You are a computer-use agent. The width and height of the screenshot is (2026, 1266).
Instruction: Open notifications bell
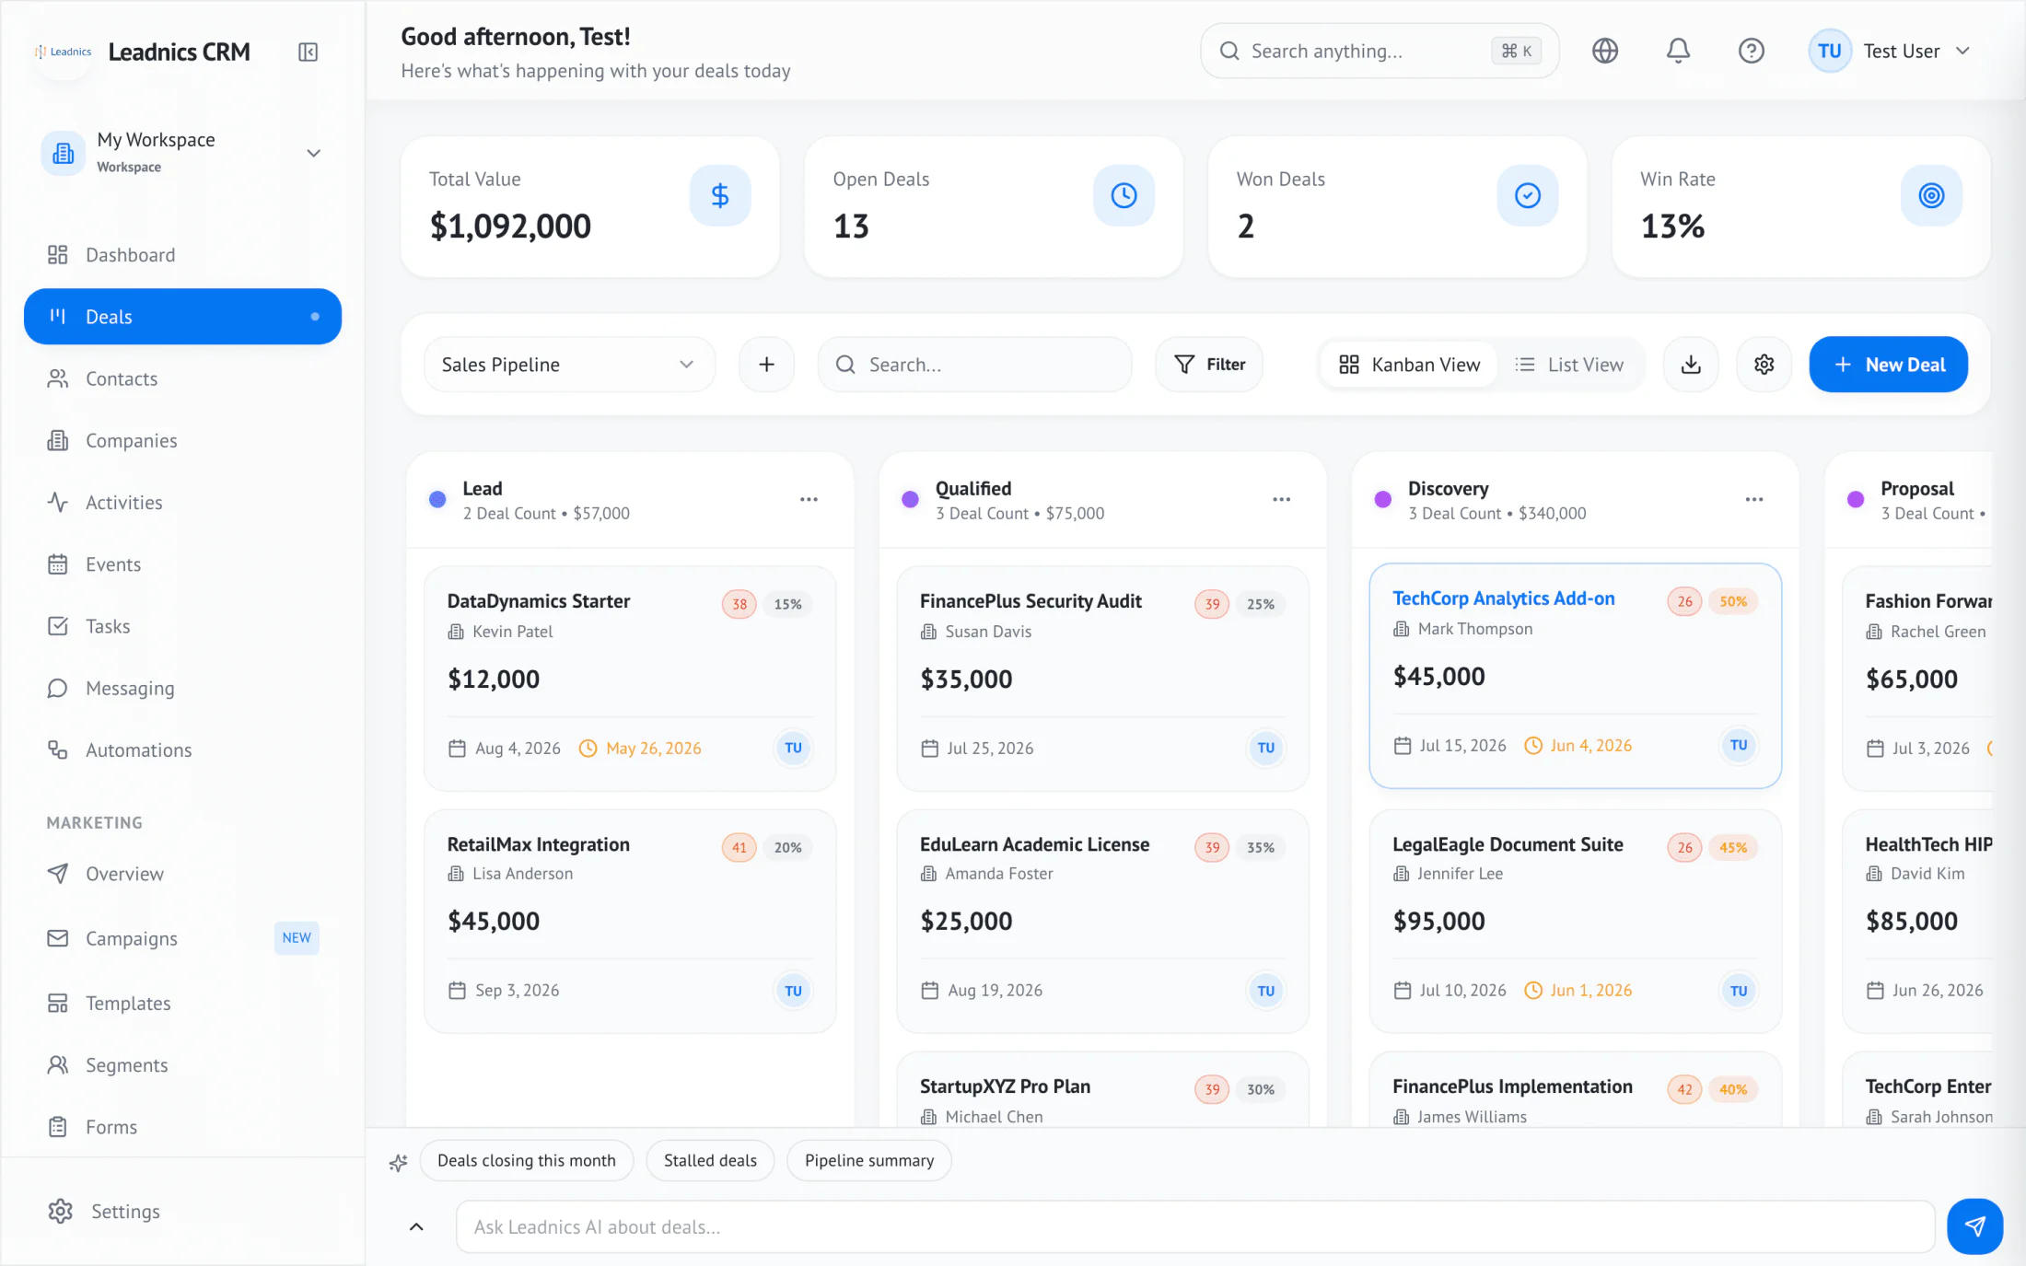coord(1678,51)
